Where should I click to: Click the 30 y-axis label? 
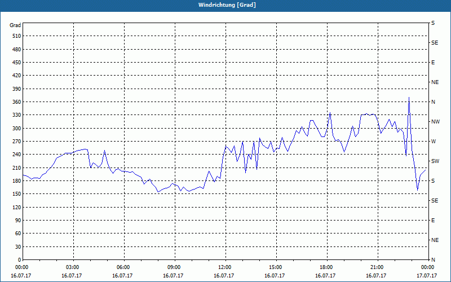tap(18, 246)
